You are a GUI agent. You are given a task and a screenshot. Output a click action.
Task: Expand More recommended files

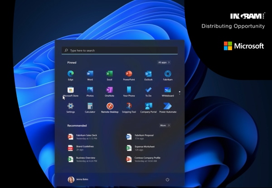point(165,125)
